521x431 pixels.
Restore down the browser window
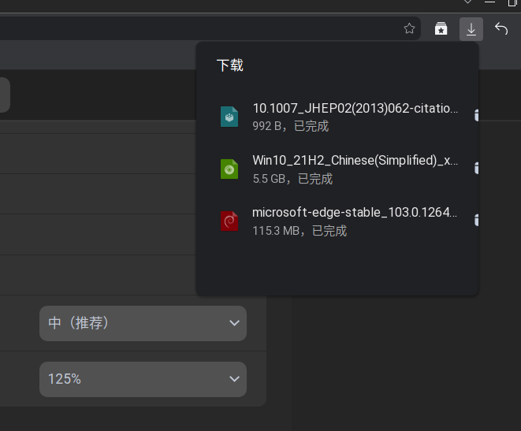click(514, 3)
